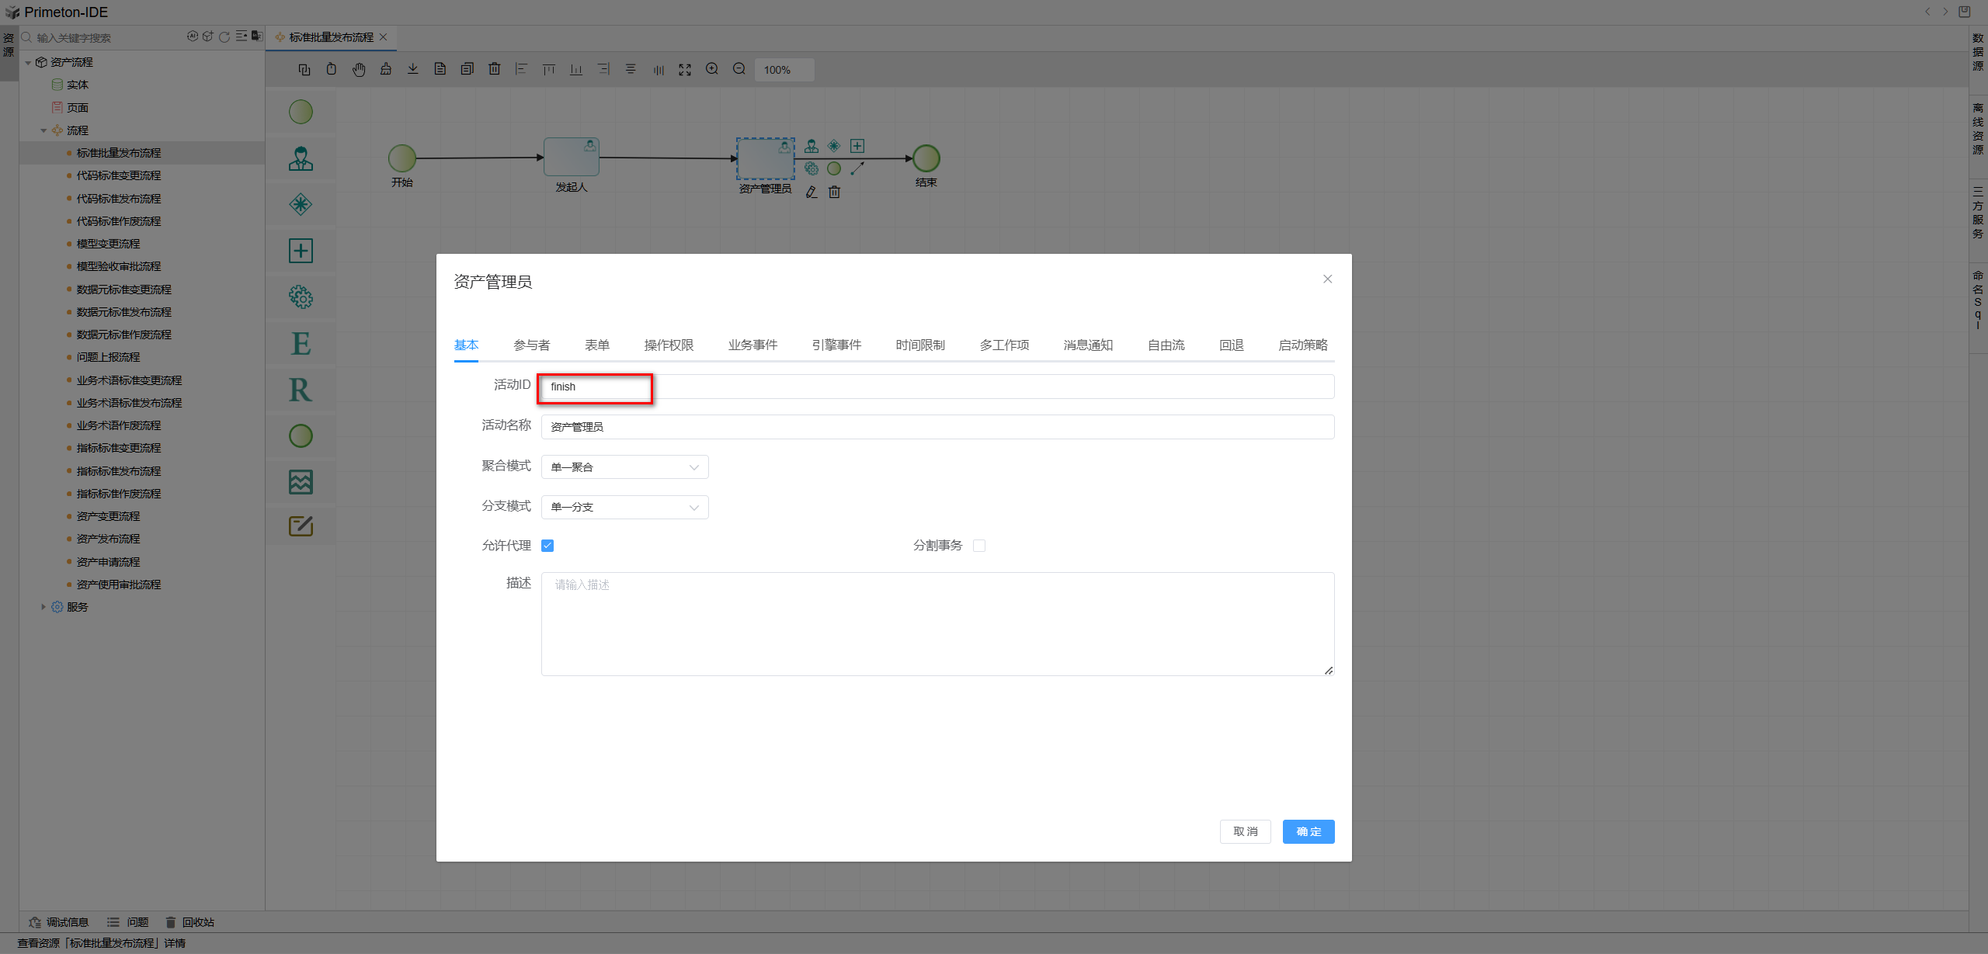The width and height of the screenshot is (1988, 954).
Task: Click the 活动名称 input field
Action: pyautogui.click(x=937, y=427)
